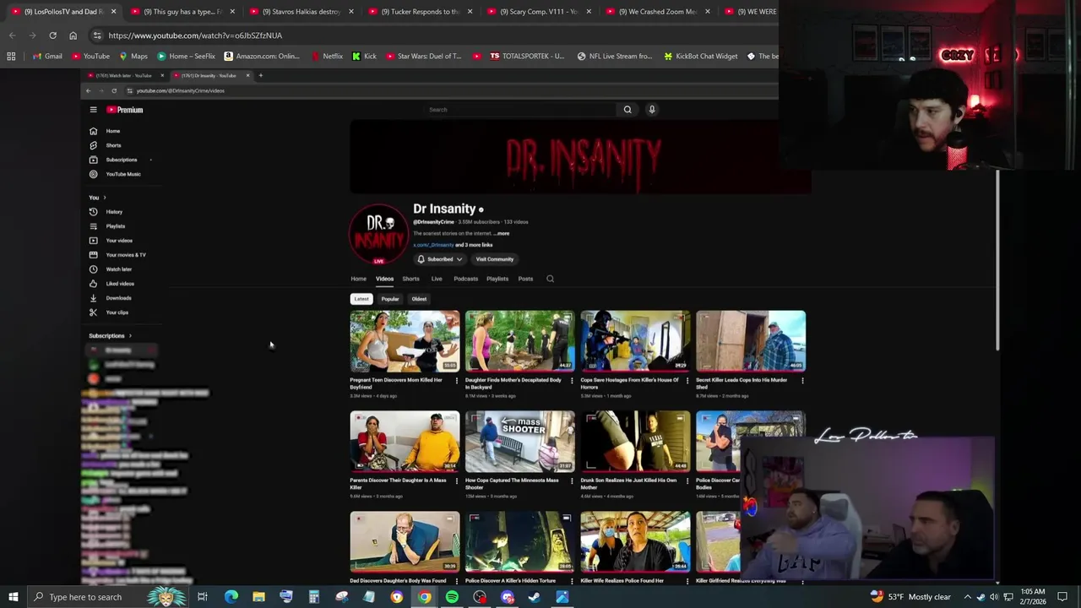Image resolution: width=1081 pixels, height=608 pixels.
Task: Expand the You section chevron
Action: 104,198
